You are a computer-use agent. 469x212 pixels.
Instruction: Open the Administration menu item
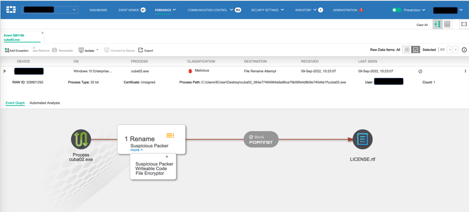click(x=345, y=10)
